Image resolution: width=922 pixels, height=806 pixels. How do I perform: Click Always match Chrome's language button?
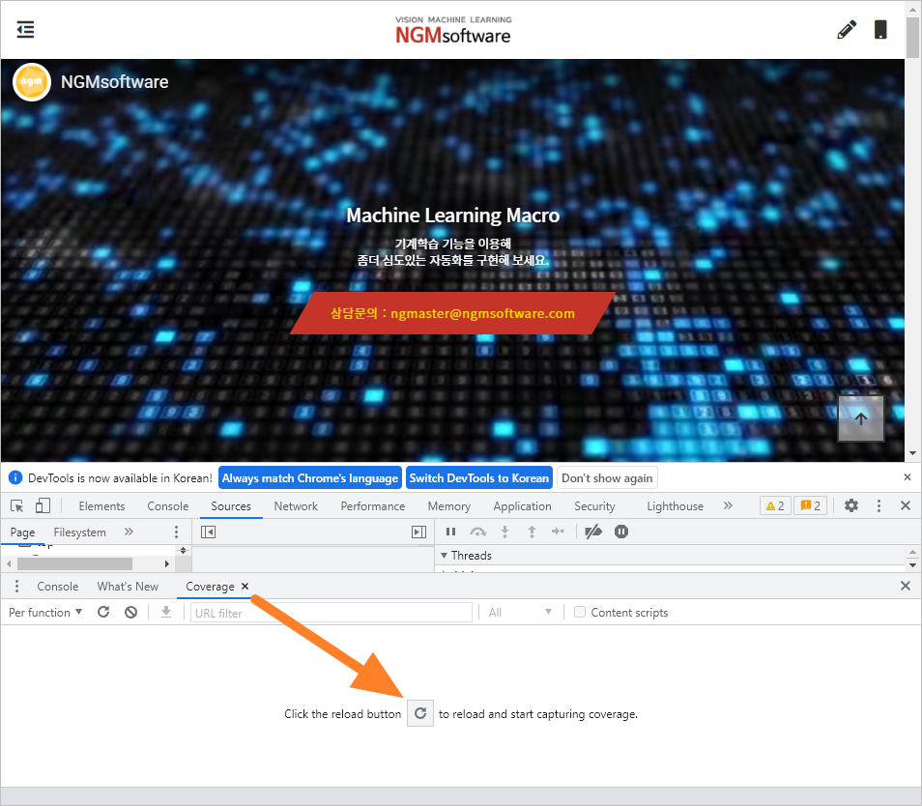(x=310, y=478)
